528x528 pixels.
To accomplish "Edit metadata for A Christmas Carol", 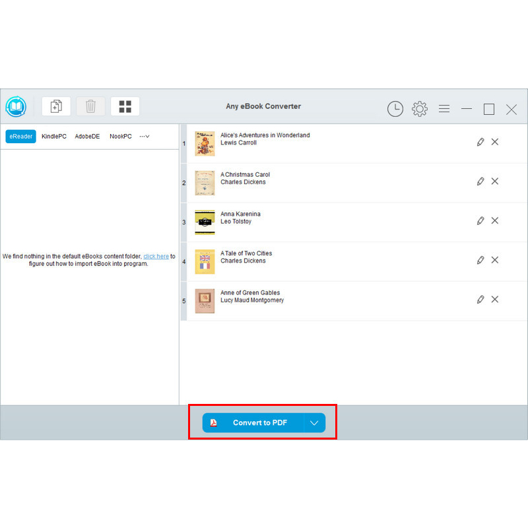I will pyautogui.click(x=480, y=181).
